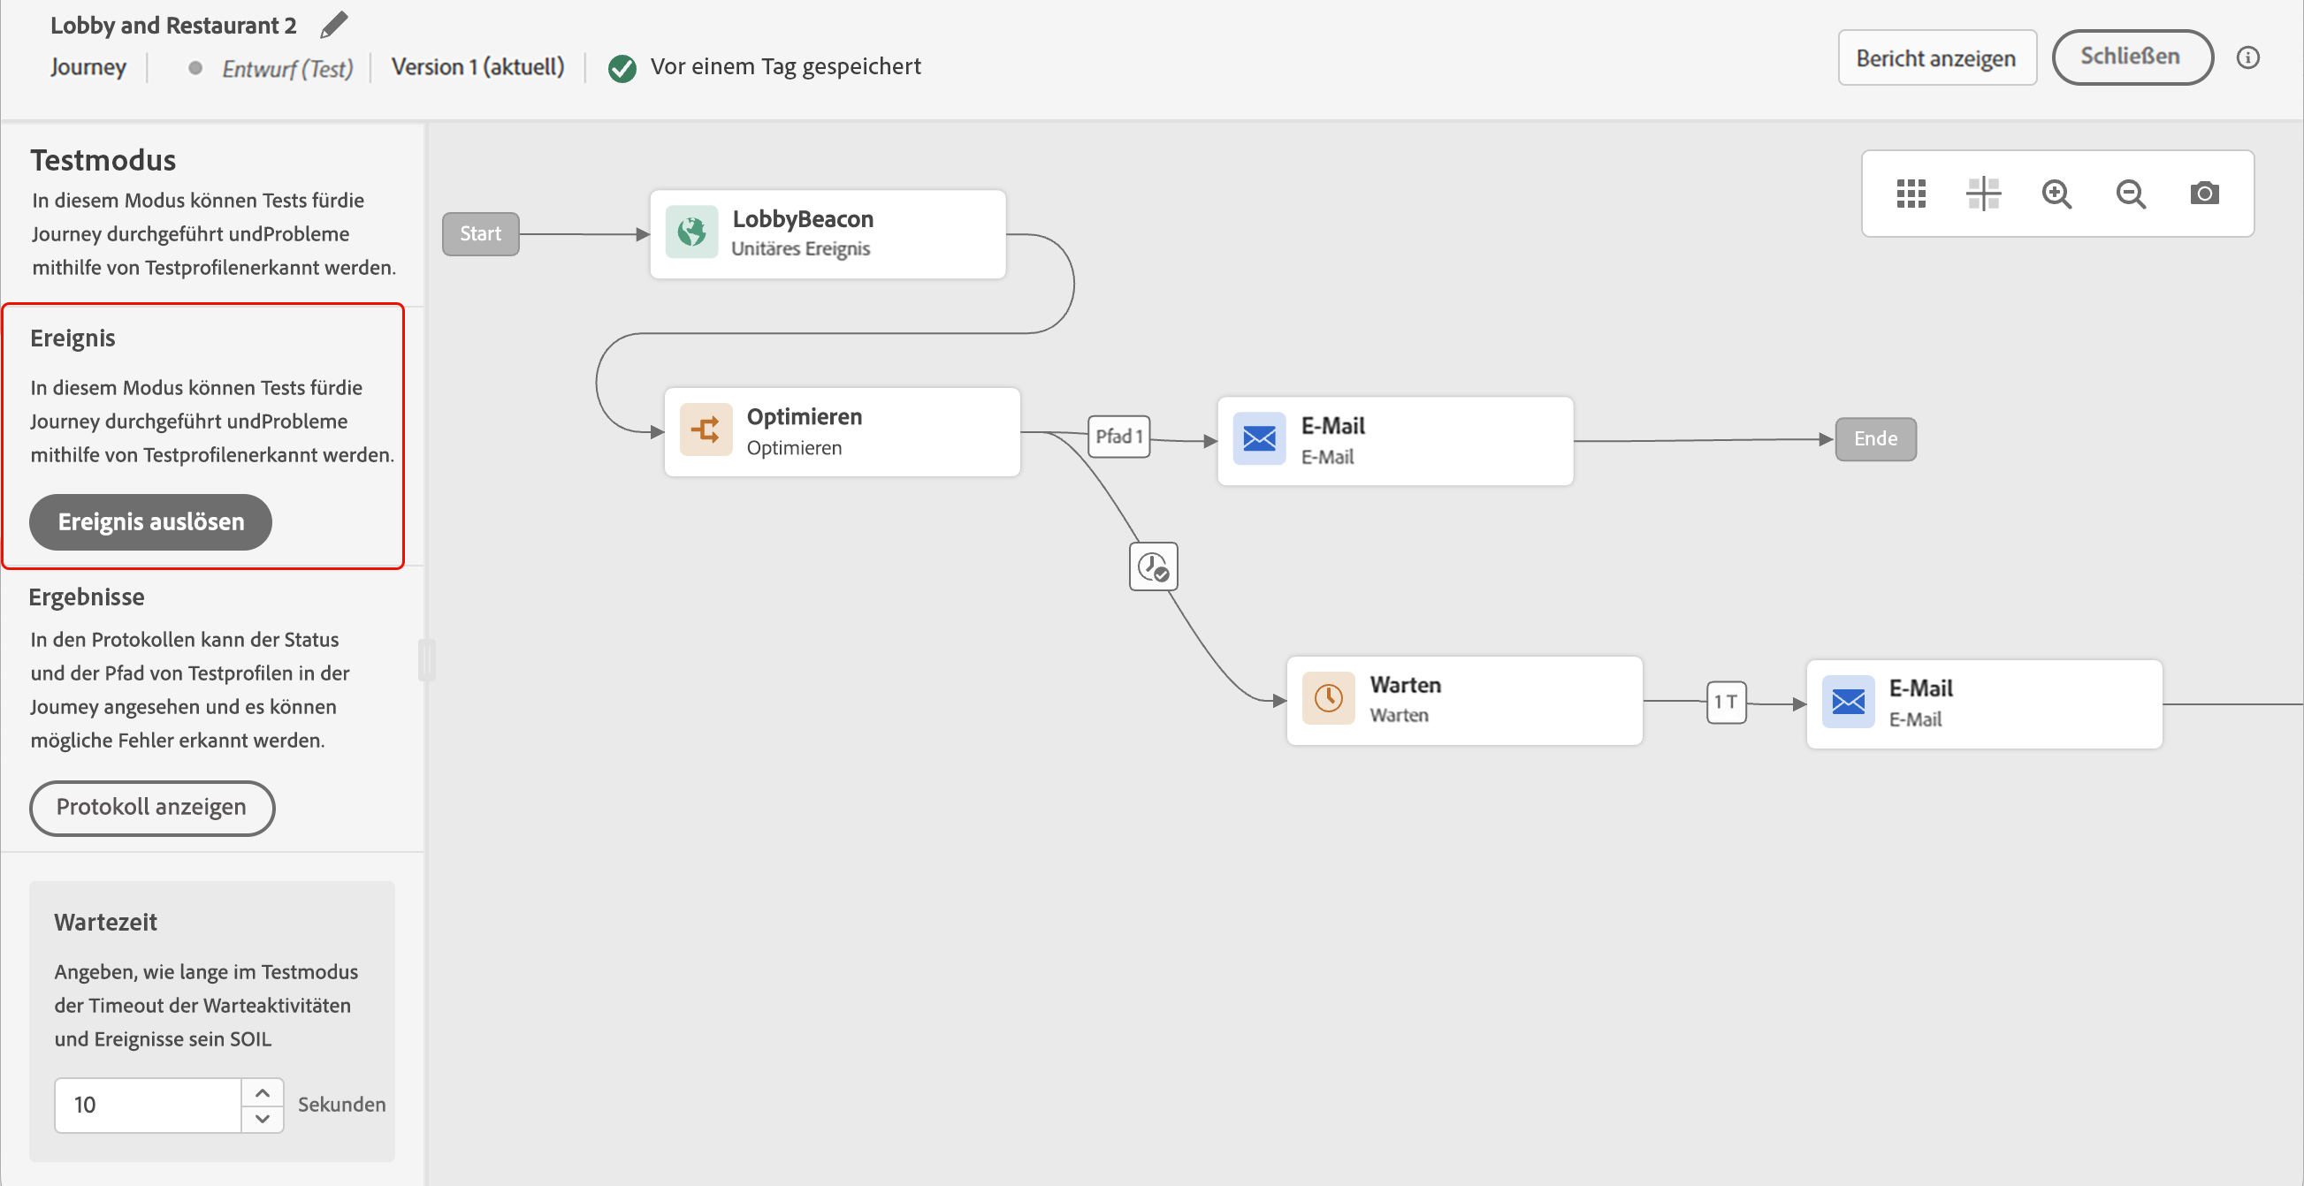Click the grid view toolbar icon

pos(1911,193)
